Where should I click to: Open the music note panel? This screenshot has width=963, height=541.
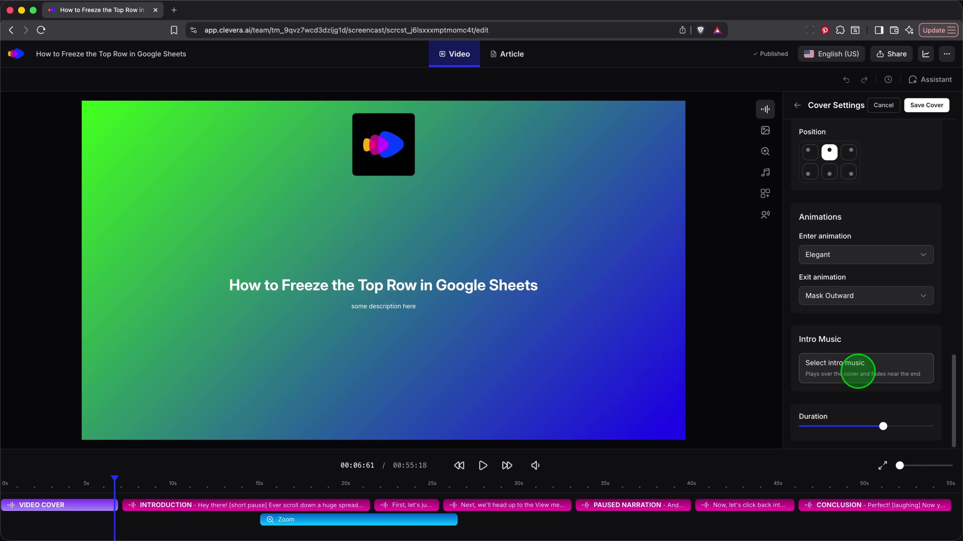tap(765, 172)
